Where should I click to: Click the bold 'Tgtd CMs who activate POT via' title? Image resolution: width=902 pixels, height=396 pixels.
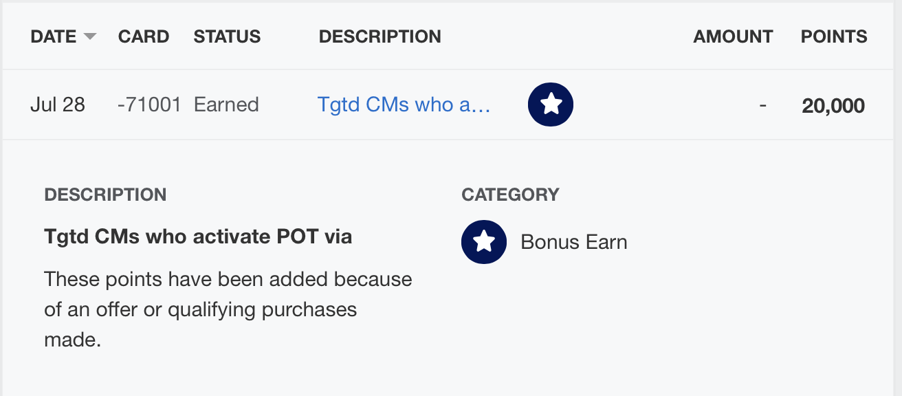click(x=198, y=237)
